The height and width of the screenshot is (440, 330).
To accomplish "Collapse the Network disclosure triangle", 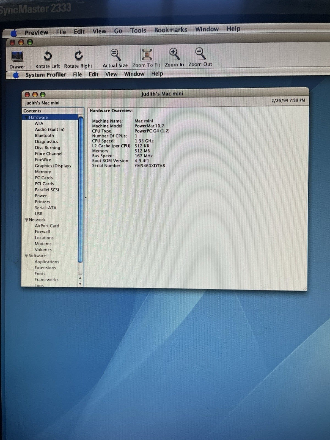I will click(26, 220).
